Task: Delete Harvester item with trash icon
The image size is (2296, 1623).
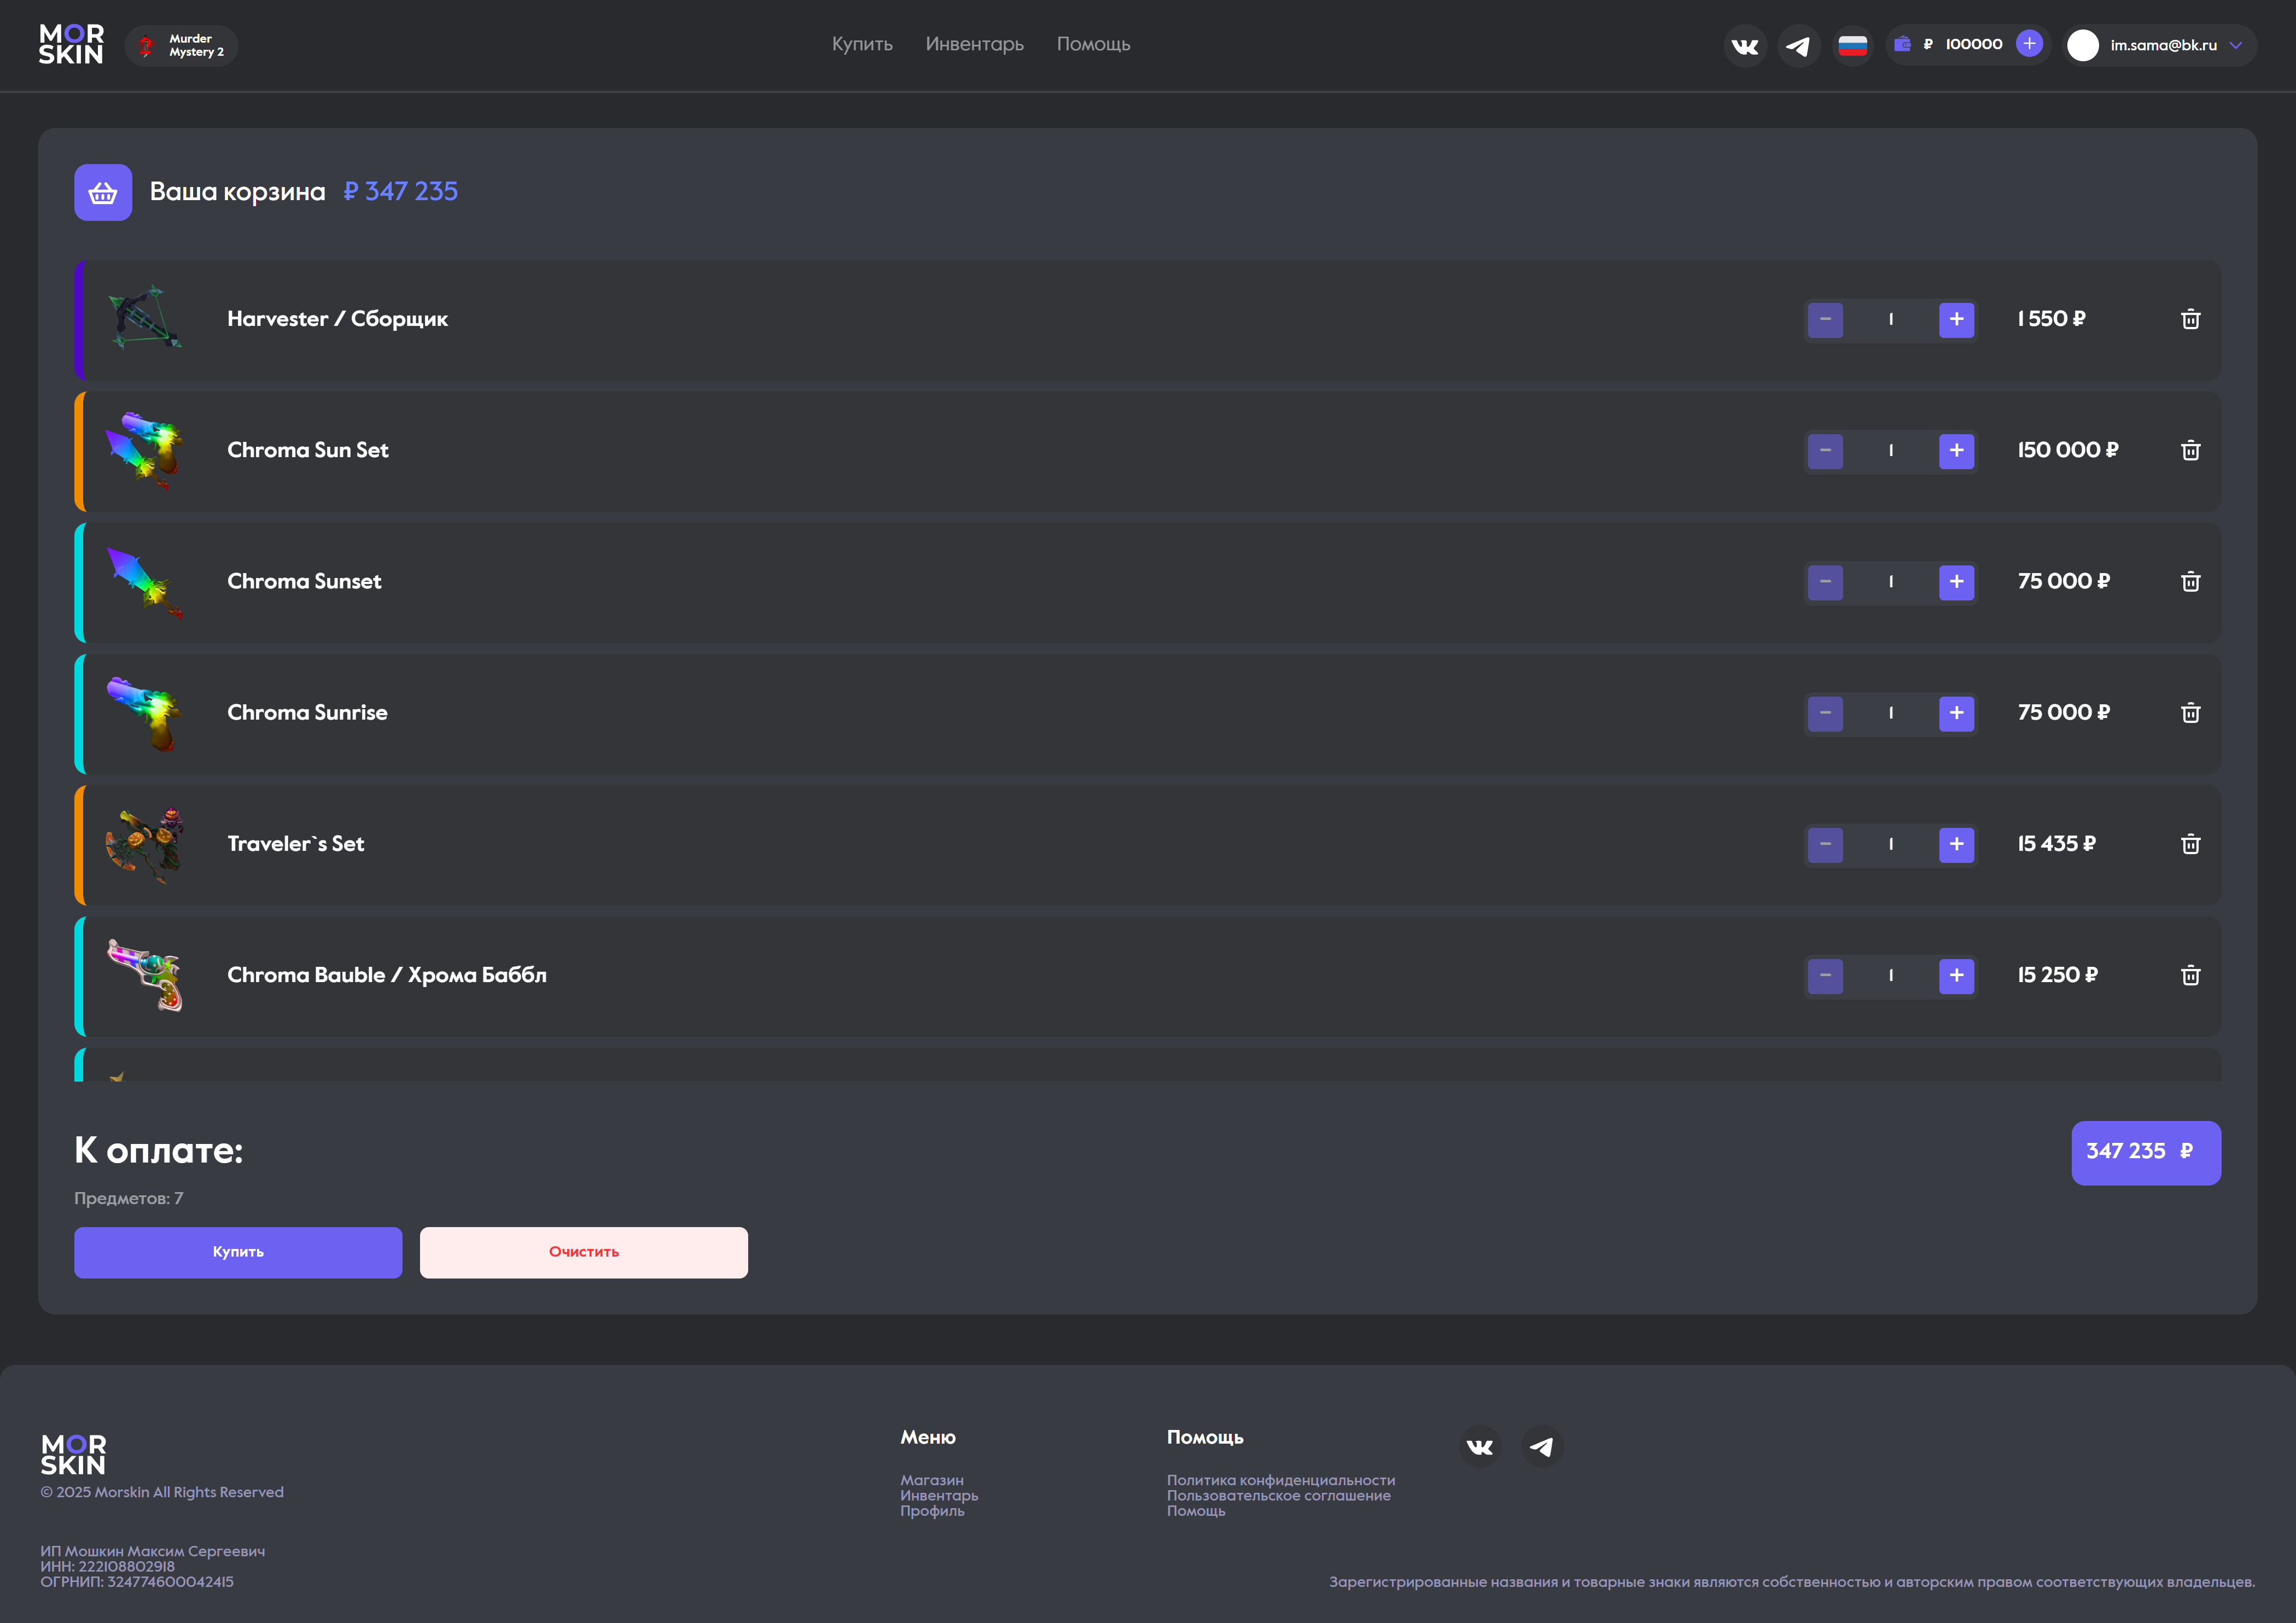Action: coord(2190,319)
